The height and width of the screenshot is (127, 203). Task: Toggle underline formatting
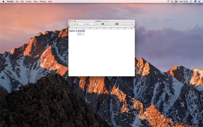(114, 24)
